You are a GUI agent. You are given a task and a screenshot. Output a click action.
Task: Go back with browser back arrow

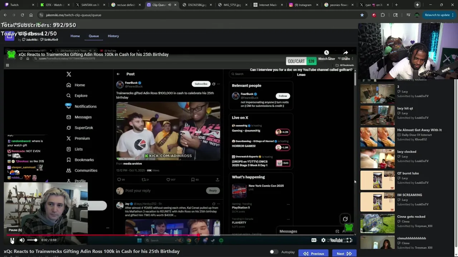click(x=5, y=15)
